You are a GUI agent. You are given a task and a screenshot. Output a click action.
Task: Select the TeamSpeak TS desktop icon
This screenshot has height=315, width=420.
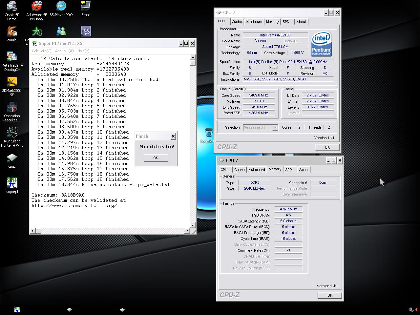pyautogui.click(x=86, y=31)
